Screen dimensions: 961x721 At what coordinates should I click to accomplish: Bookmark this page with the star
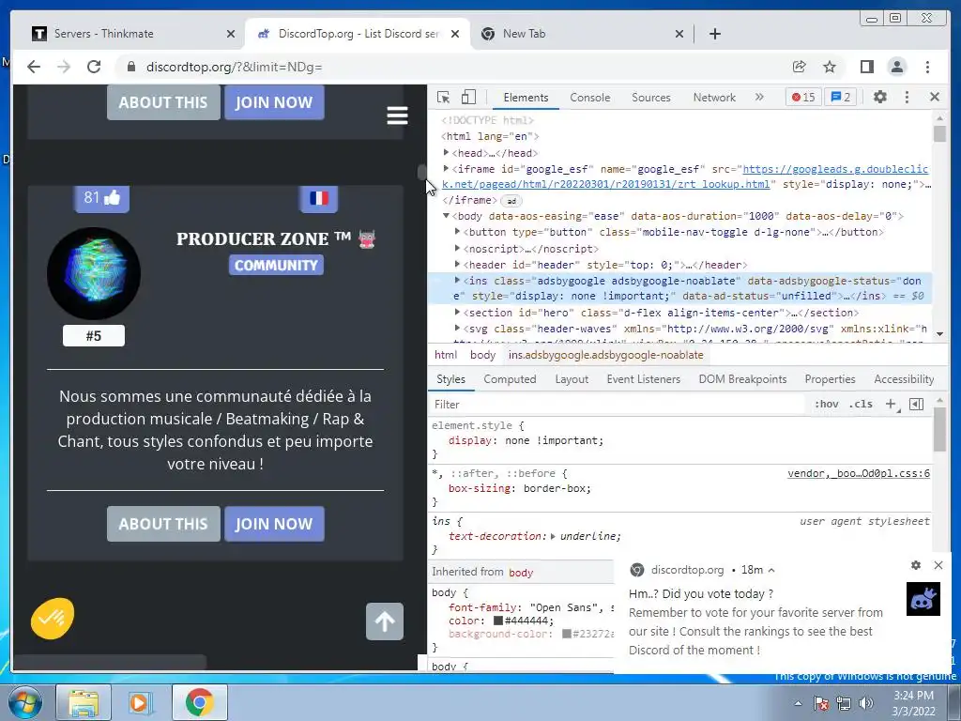(x=830, y=67)
